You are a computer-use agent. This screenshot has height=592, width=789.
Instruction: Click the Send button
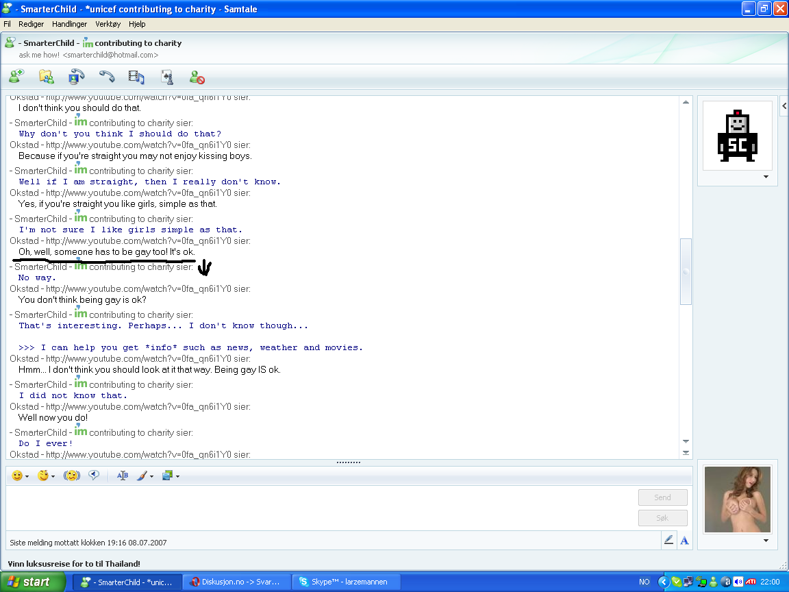coord(663,497)
